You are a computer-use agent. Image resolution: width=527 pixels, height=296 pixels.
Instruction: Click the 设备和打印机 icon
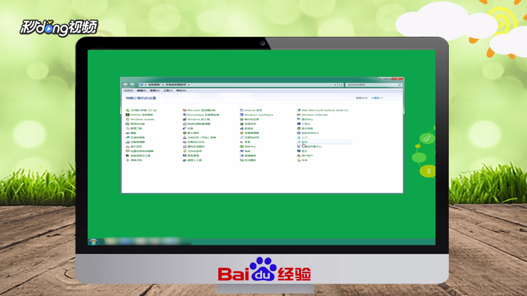[185, 142]
